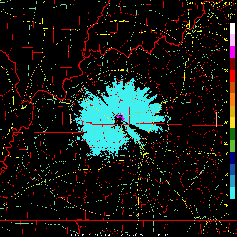Click the "38" legend value
The width and height of the screenshot is (237, 237).
click(226, 102)
